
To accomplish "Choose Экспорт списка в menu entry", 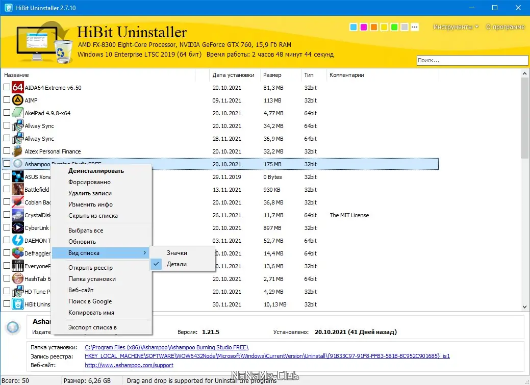I will (92, 327).
